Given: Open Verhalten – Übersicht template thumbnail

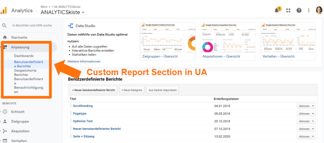Looking at the screenshot, I should tap(288, 41).
